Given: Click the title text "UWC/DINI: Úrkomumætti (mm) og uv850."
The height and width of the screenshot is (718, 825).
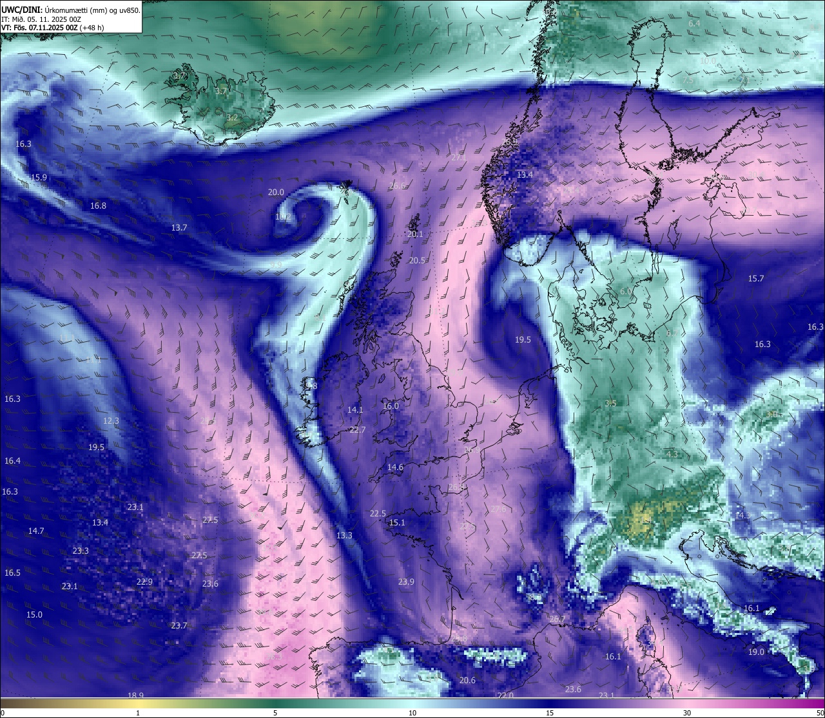Looking at the screenshot, I should click(x=71, y=10).
